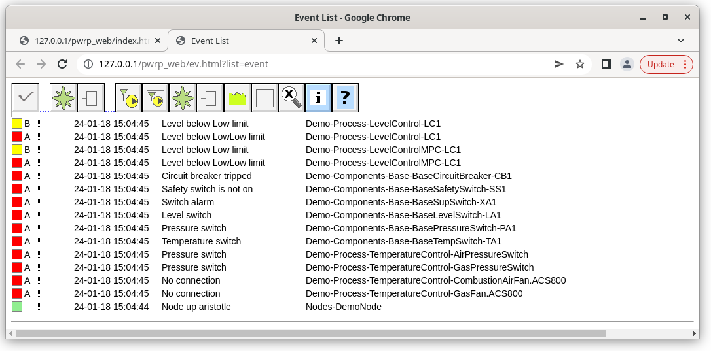Click the horizontal scrollbar thumb

coord(310,334)
